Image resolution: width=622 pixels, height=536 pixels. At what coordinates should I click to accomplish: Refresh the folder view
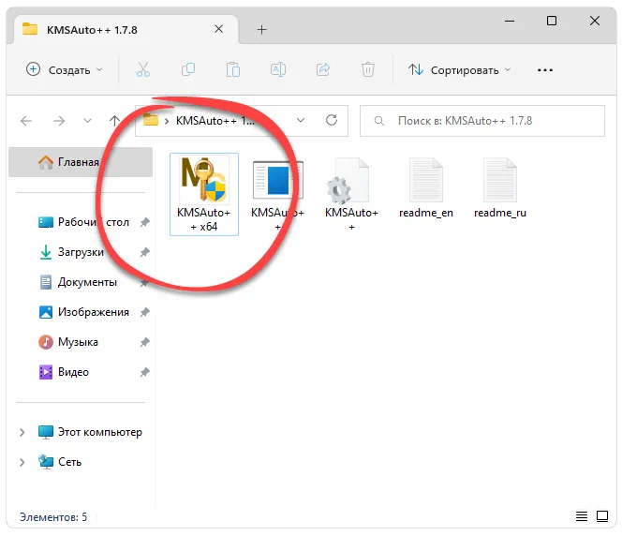pos(332,120)
